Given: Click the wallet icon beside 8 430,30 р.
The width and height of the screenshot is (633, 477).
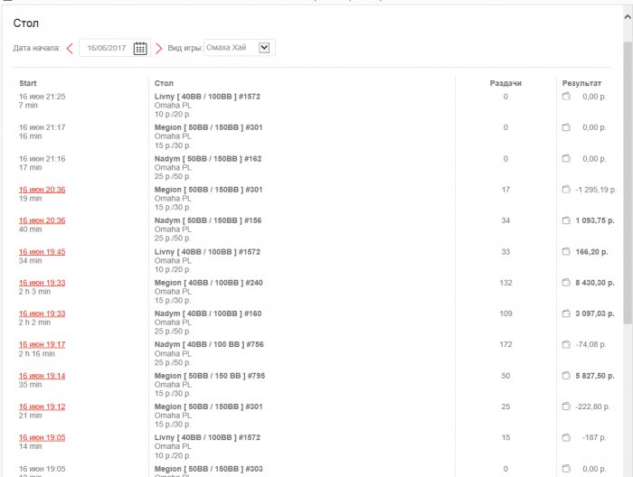Looking at the screenshot, I should coord(566,282).
